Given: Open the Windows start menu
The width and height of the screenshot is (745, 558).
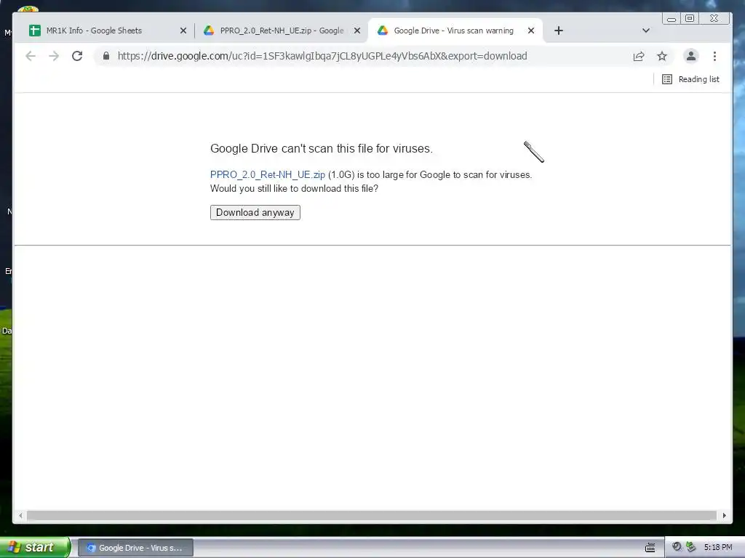Looking at the screenshot, I should coord(35,547).
